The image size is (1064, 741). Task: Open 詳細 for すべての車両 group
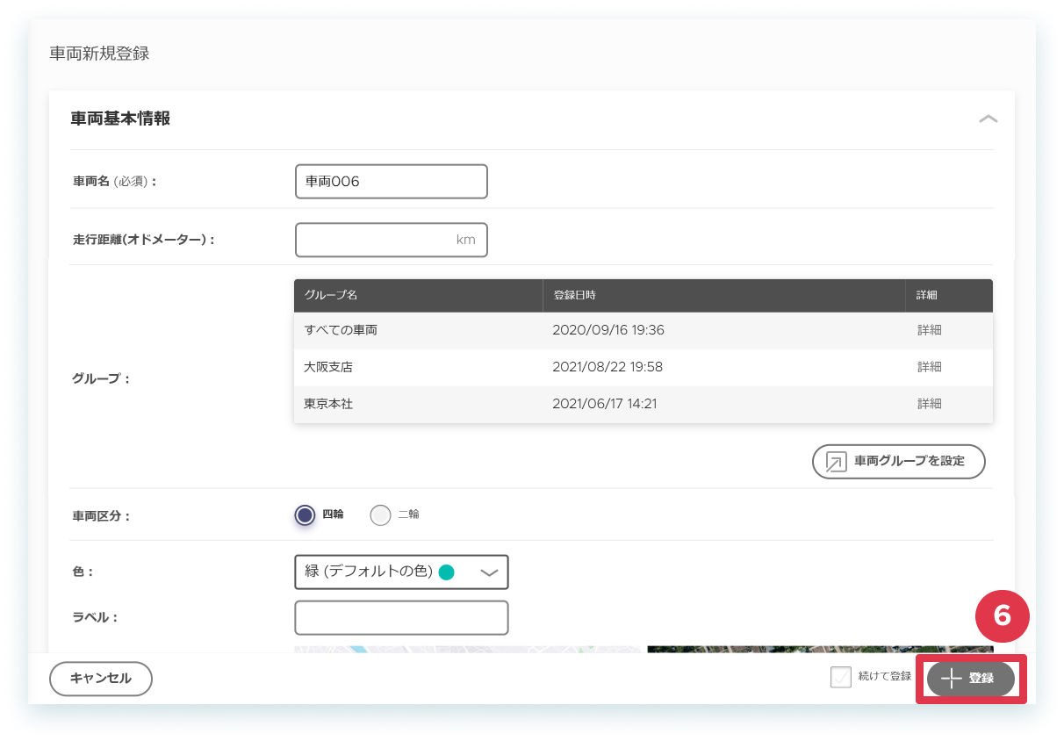pyautogui.click(x=930, y=330)
